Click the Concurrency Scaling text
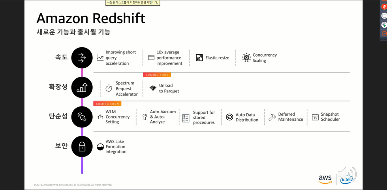The height and width of the screenshot is (190, 387). 265,58
